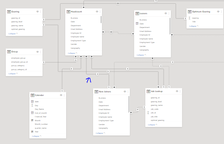Click the sigma icon beside job_id
The width and height of the screenshot is (224, 144).
(148, 113)
